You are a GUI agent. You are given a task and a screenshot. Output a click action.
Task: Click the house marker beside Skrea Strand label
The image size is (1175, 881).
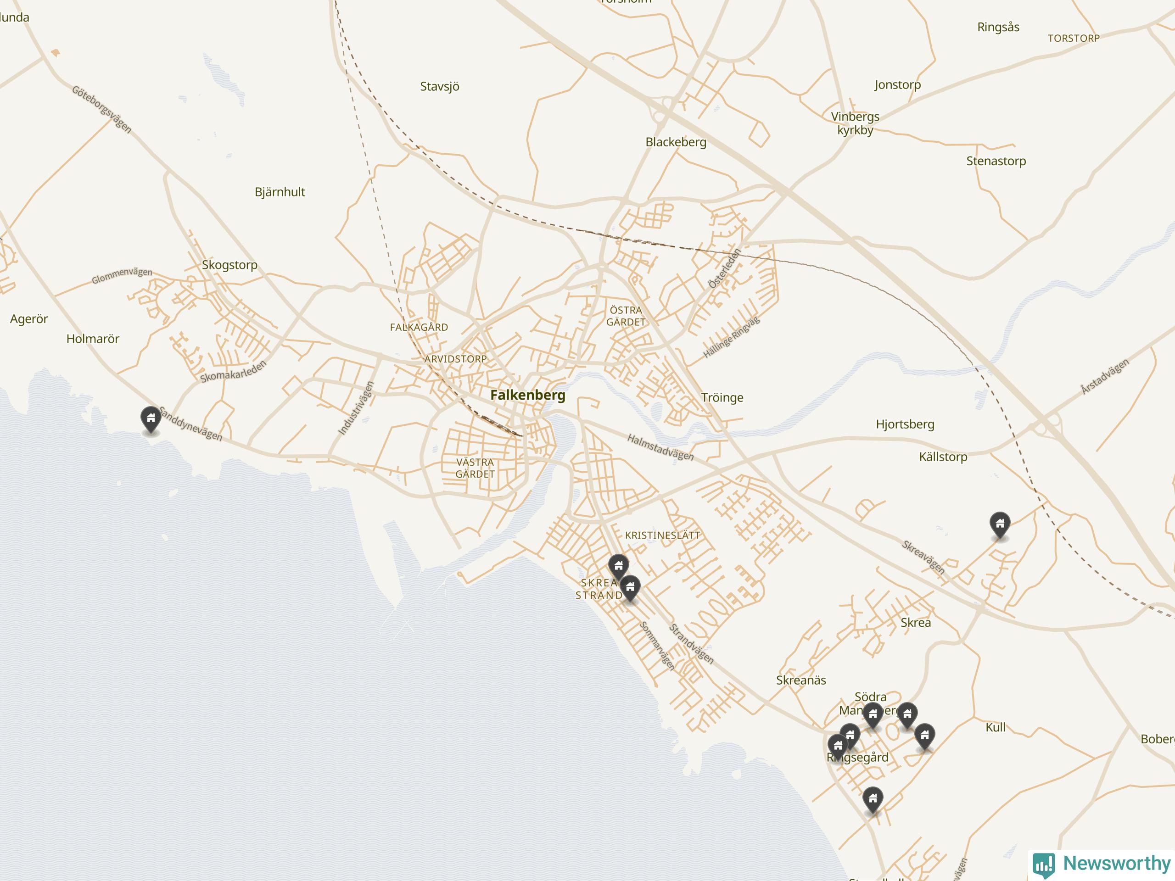630,587
